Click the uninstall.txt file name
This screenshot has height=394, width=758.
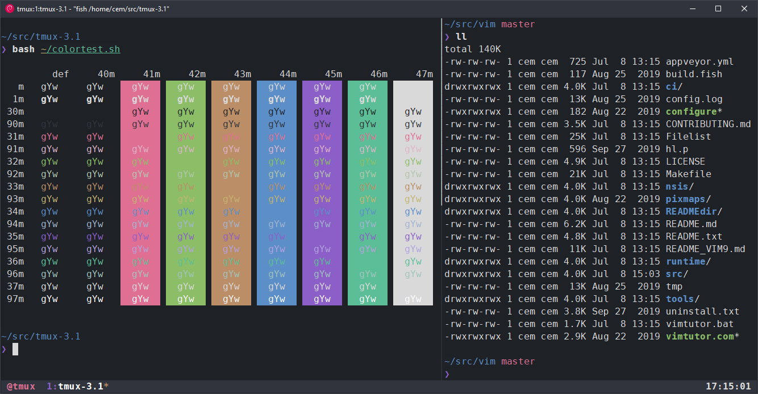702,312
